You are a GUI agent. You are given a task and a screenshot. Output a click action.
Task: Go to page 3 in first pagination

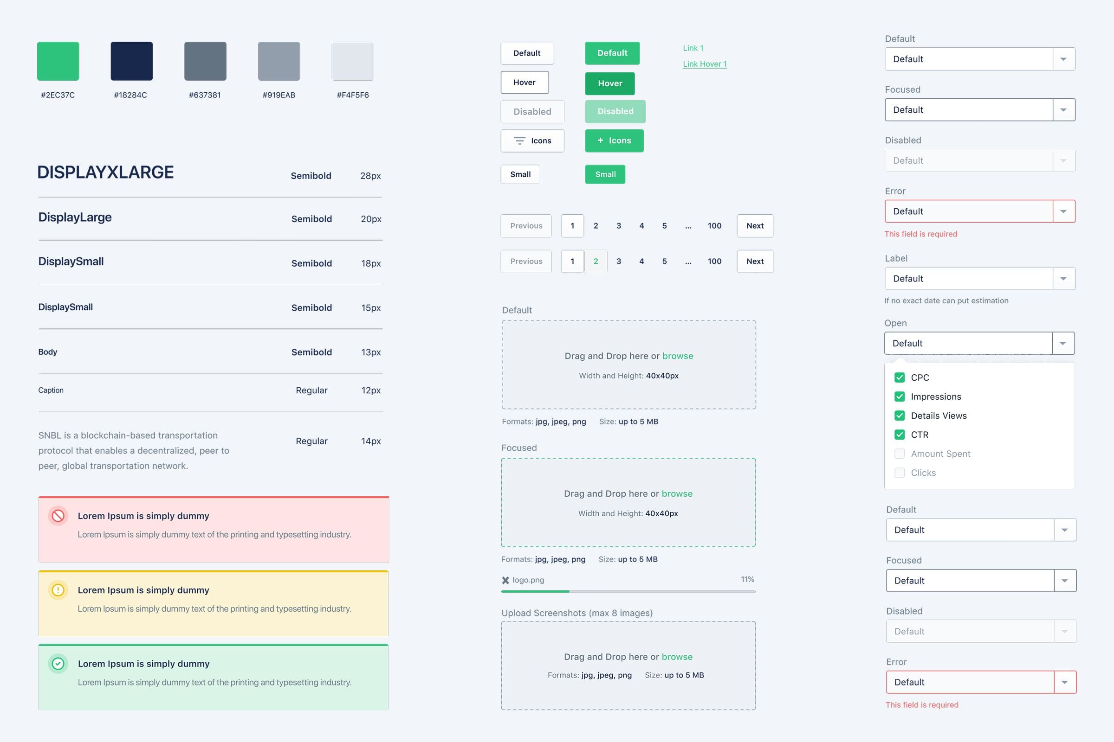tap(619, 226)
